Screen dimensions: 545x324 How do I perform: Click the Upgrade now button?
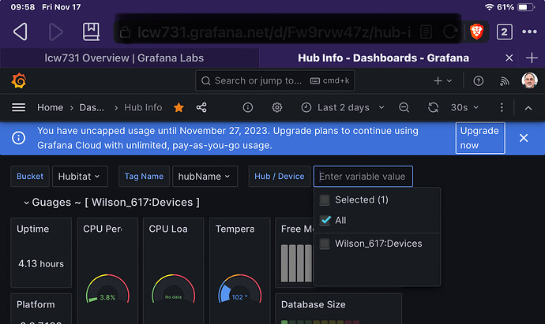[480, 138]
